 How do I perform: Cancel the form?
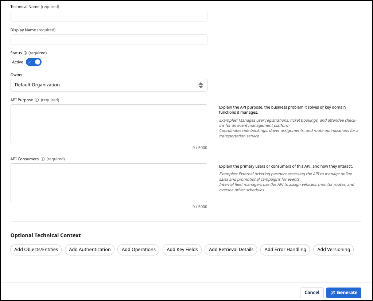[312, 293]
